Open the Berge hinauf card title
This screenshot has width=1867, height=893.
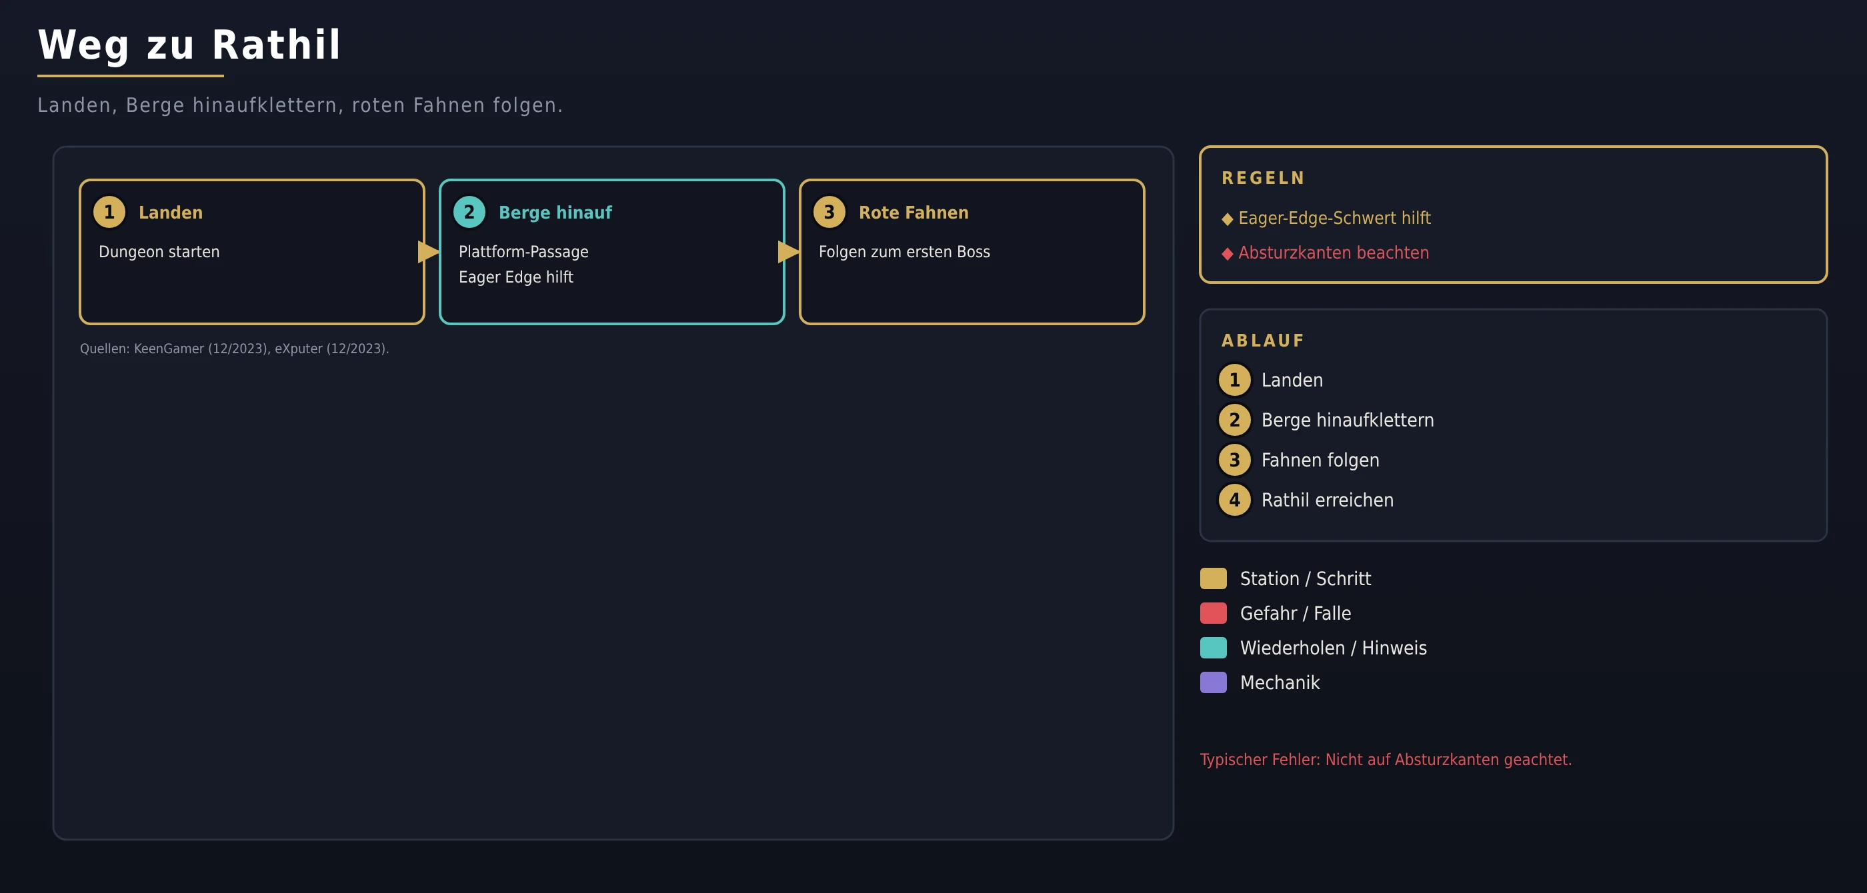point(555,212)
